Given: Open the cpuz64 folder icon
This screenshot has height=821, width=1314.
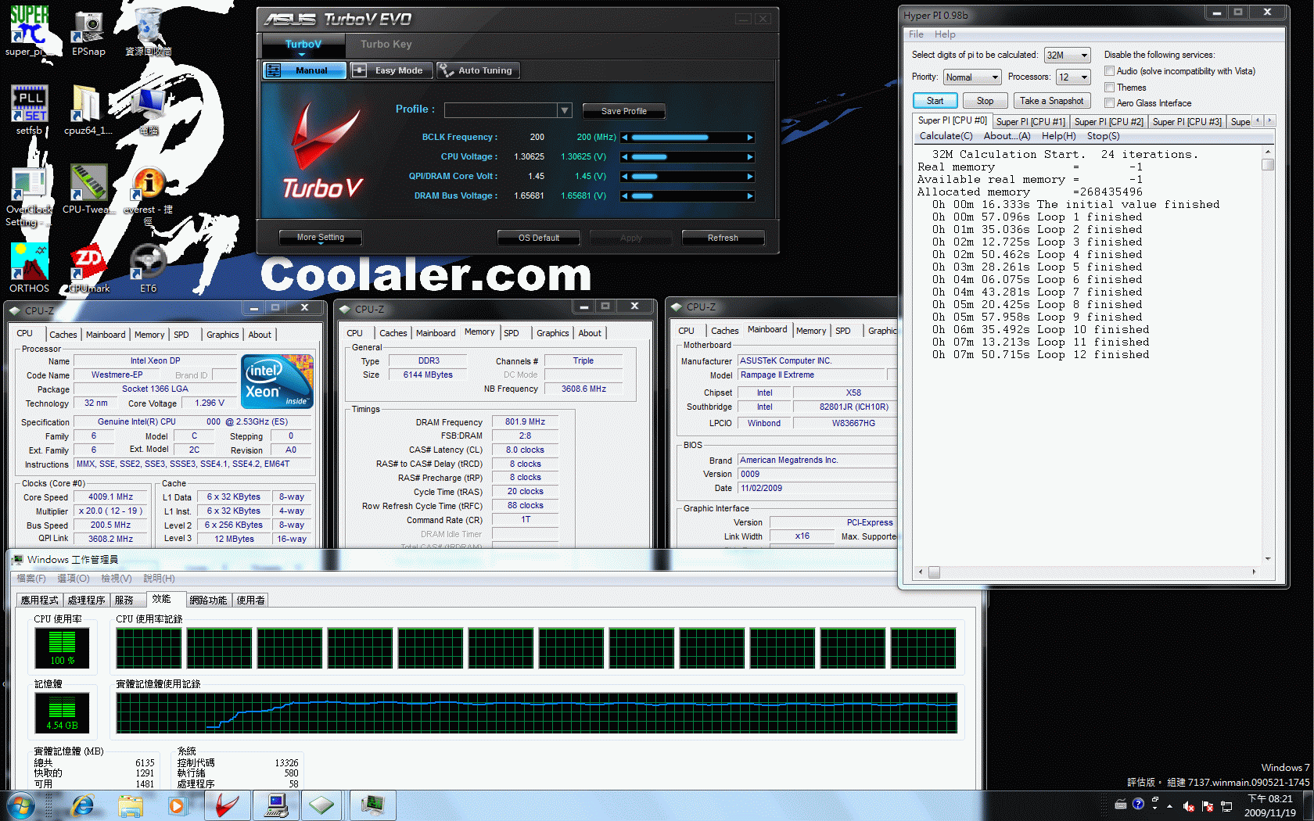Looking at the screenshot, I should [88, 109].
